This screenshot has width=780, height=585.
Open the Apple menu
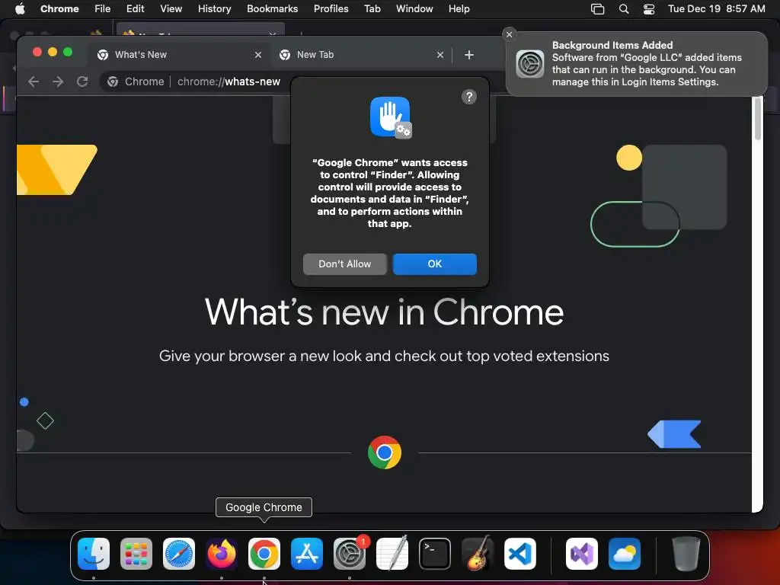20,9
